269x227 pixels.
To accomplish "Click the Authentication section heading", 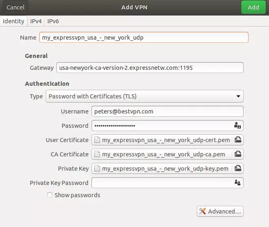I will [47, 84].
